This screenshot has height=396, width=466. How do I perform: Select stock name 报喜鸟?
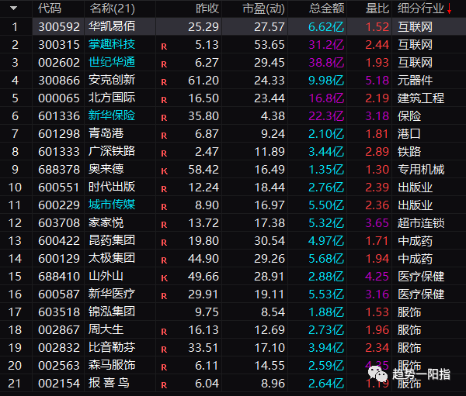point(109,382)
